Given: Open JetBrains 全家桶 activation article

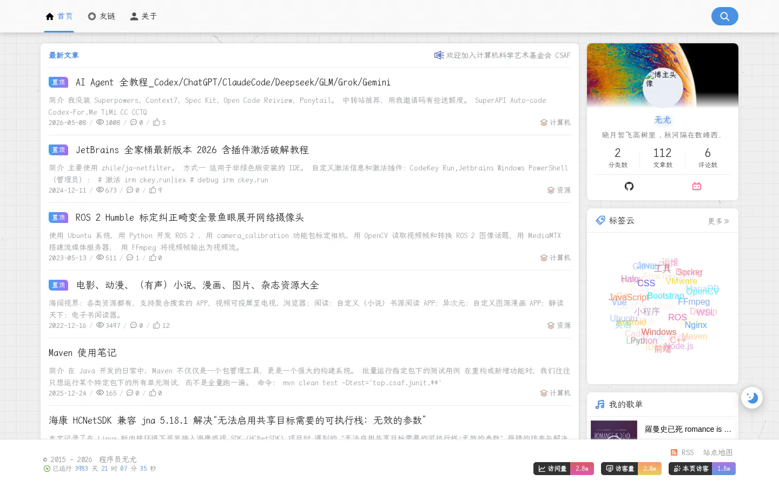Looking at the screenshot, I should (x=192, y=150).
